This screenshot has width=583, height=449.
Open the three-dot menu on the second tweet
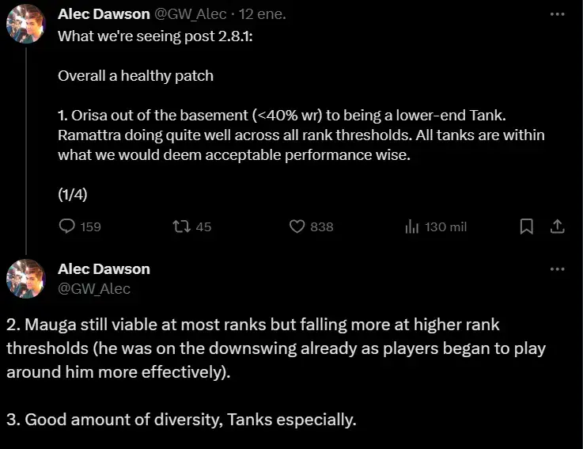pos(558,269)
